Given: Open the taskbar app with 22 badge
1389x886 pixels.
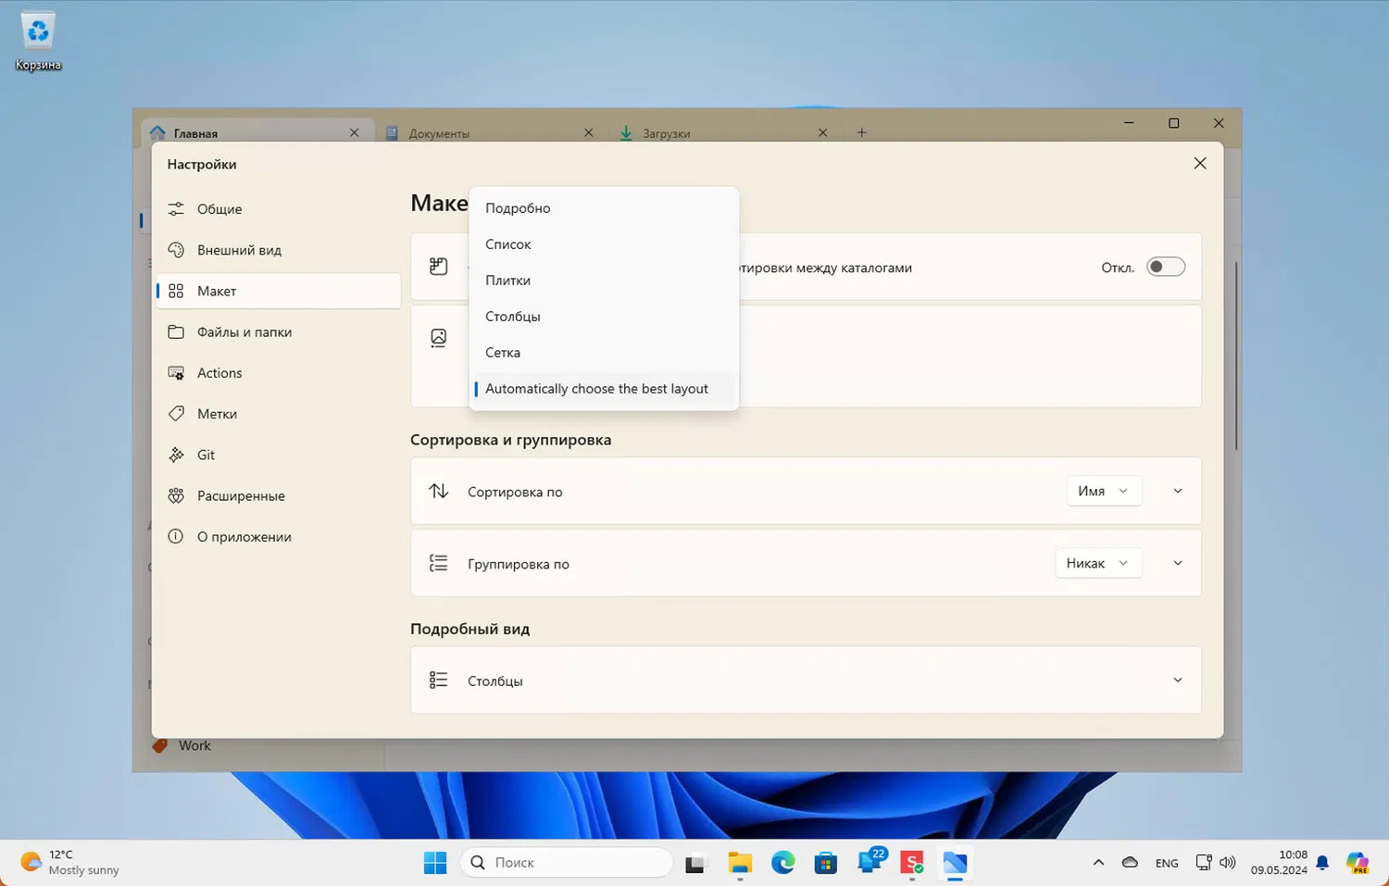Looking at the screenshot, I should [870, 863].
